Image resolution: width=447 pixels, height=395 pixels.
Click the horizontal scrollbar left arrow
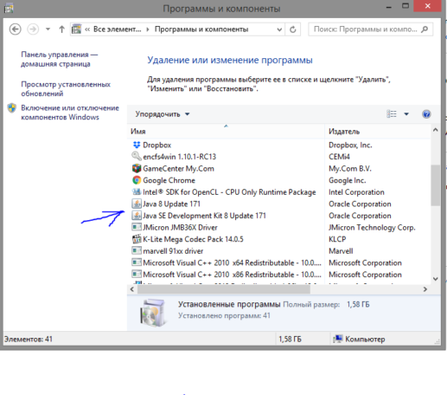tap(132, 289)
